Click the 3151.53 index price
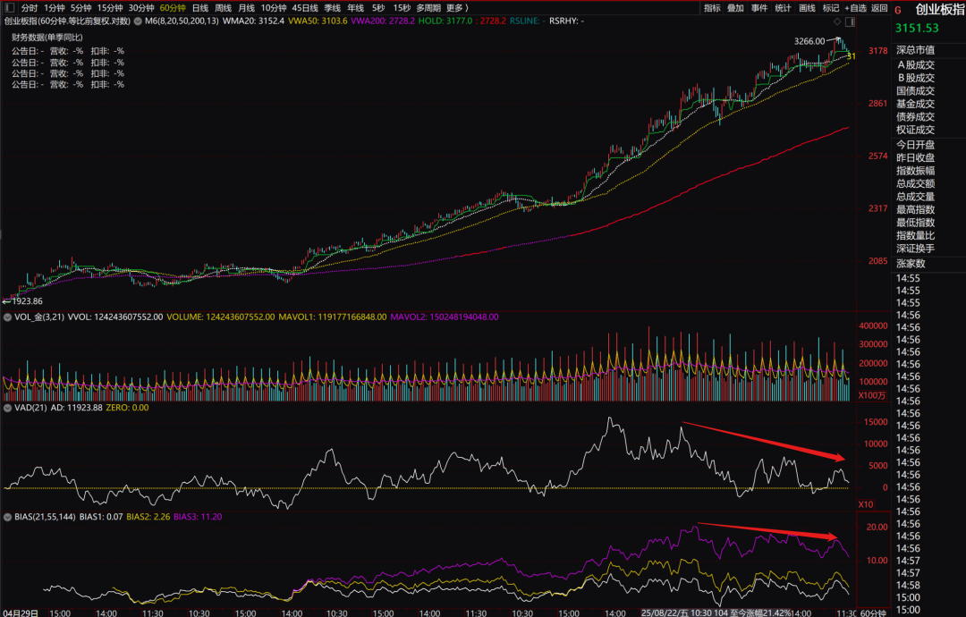This screenshot has width=966, height=617. (x=917, y=28)
